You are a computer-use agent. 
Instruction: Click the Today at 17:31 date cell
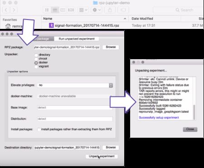point(144,25)
